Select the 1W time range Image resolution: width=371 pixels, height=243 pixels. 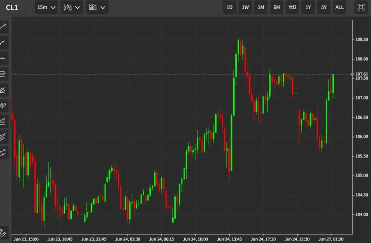(x=245, y=7)
